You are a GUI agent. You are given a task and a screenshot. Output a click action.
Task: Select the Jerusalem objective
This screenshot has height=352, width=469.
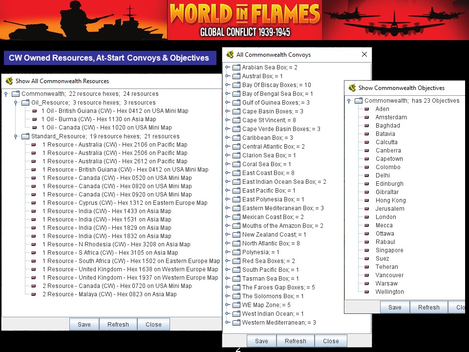coord(390,209)
